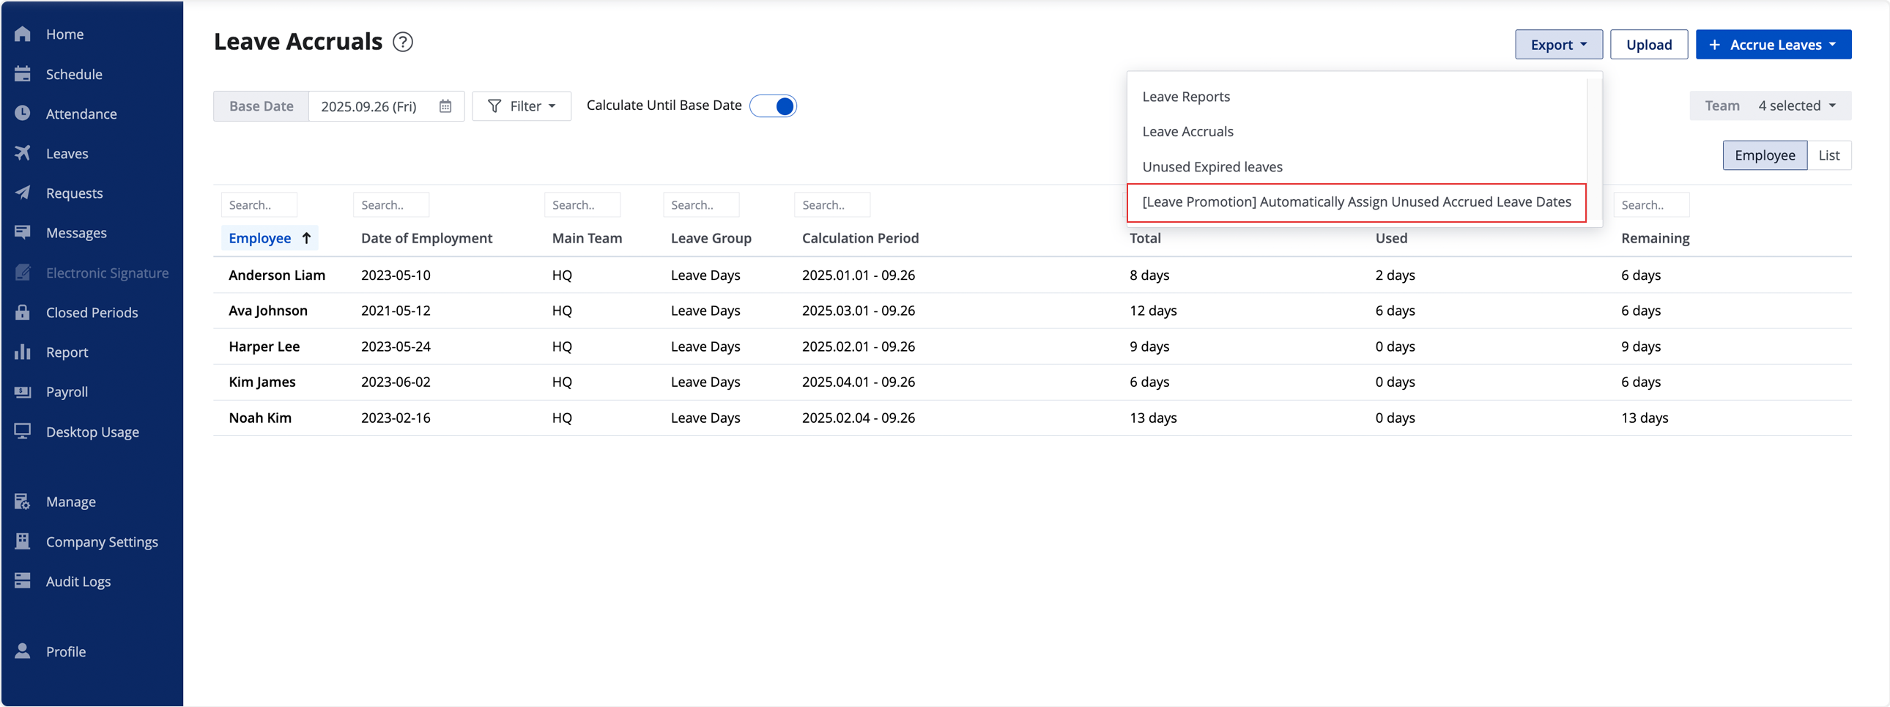Click the Leaves airplane icon in sidebar
1890x707 pixels.
[x=23, y=153]
